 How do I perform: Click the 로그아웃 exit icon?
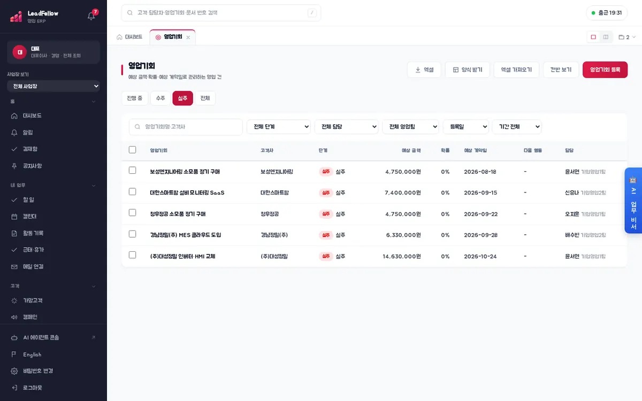(x=14, y=388)
